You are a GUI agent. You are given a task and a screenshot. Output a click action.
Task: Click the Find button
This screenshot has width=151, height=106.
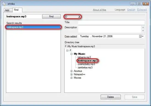tap(51, 16)
